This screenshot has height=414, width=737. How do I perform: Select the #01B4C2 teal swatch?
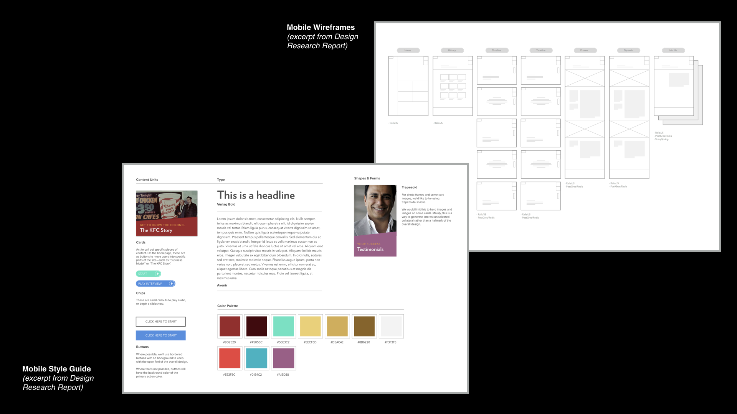coord(257,358)
